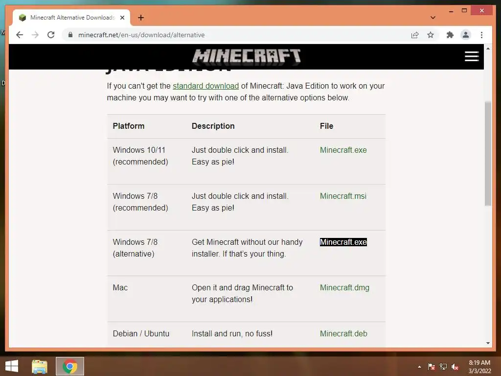Click the page vertical scrollbar thumb
This screenshot has height=376, width=501.
click(488, 153)
